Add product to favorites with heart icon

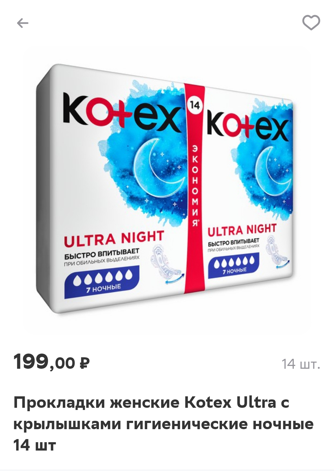point(311,23)
